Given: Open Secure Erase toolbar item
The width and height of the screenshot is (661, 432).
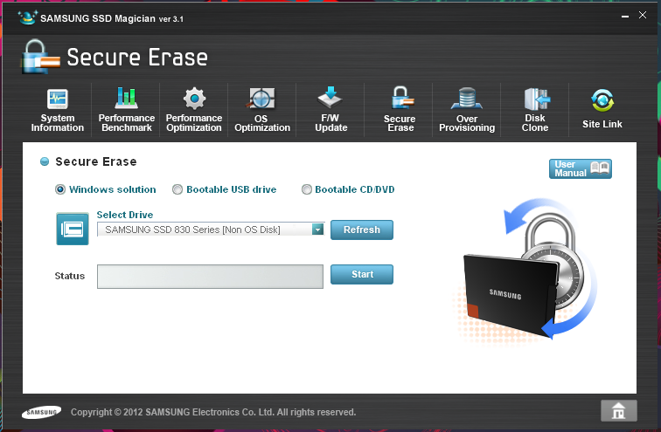Looking at the screenshot, I should (x=400, y=110).
